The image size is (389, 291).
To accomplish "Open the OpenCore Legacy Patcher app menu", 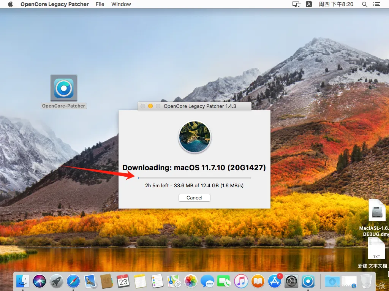I will 55,4.
